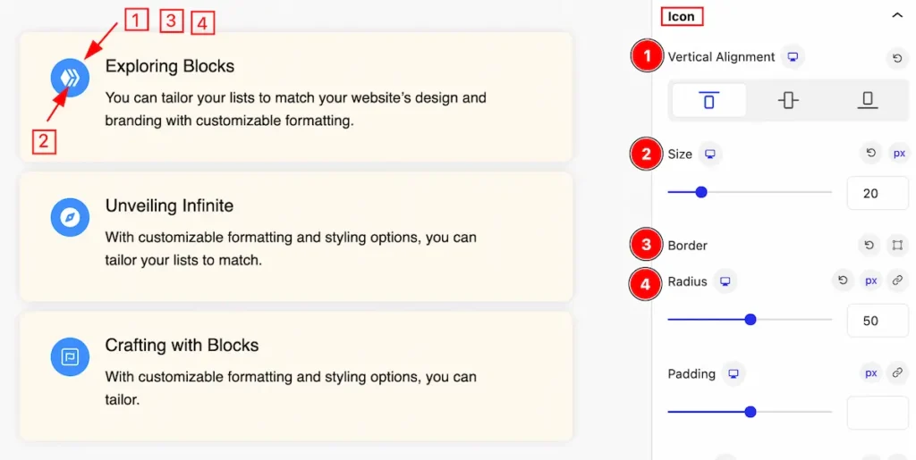Click responsive device icon beside Vertical Alignment
The image size is (916, 460).
click(x=793, y=57)
